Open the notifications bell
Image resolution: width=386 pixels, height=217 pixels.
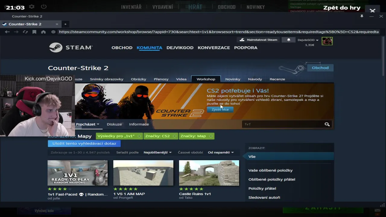[289, 40]
